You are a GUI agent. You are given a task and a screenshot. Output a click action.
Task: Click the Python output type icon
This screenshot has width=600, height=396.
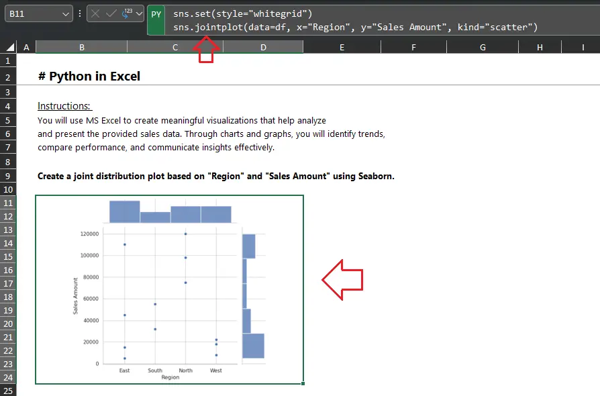coord(126,13)
